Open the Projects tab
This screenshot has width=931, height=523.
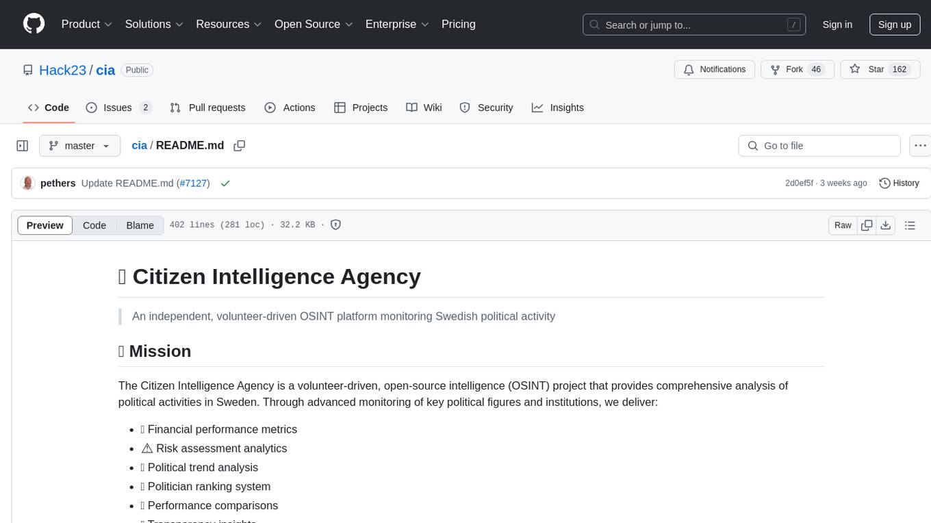[361, 107]
